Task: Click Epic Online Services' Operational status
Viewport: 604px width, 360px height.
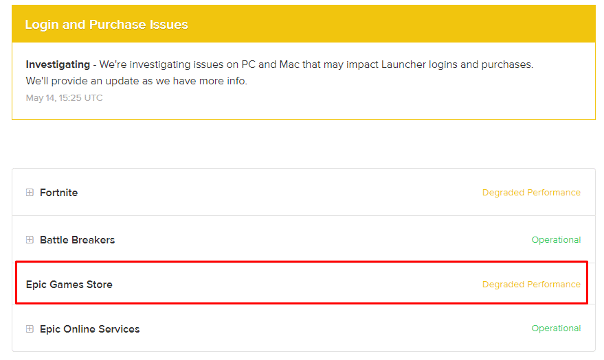Action: pos(556,328)
